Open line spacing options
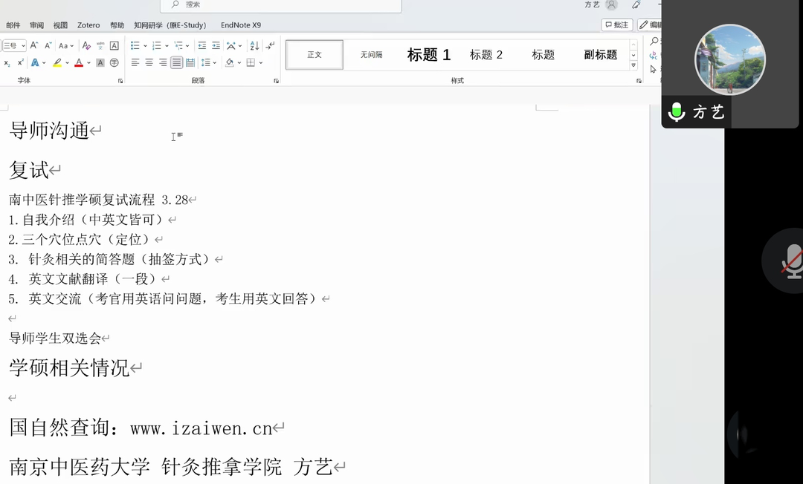The width and height of the screenshot is (803, 484). pos(206,62)
